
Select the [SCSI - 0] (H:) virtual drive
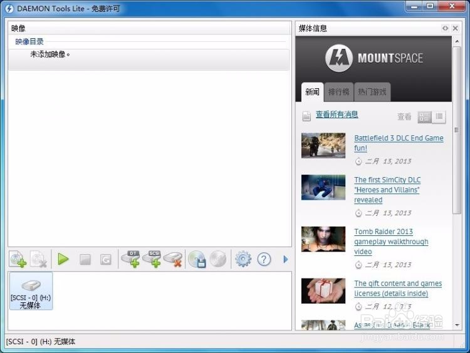31,290
